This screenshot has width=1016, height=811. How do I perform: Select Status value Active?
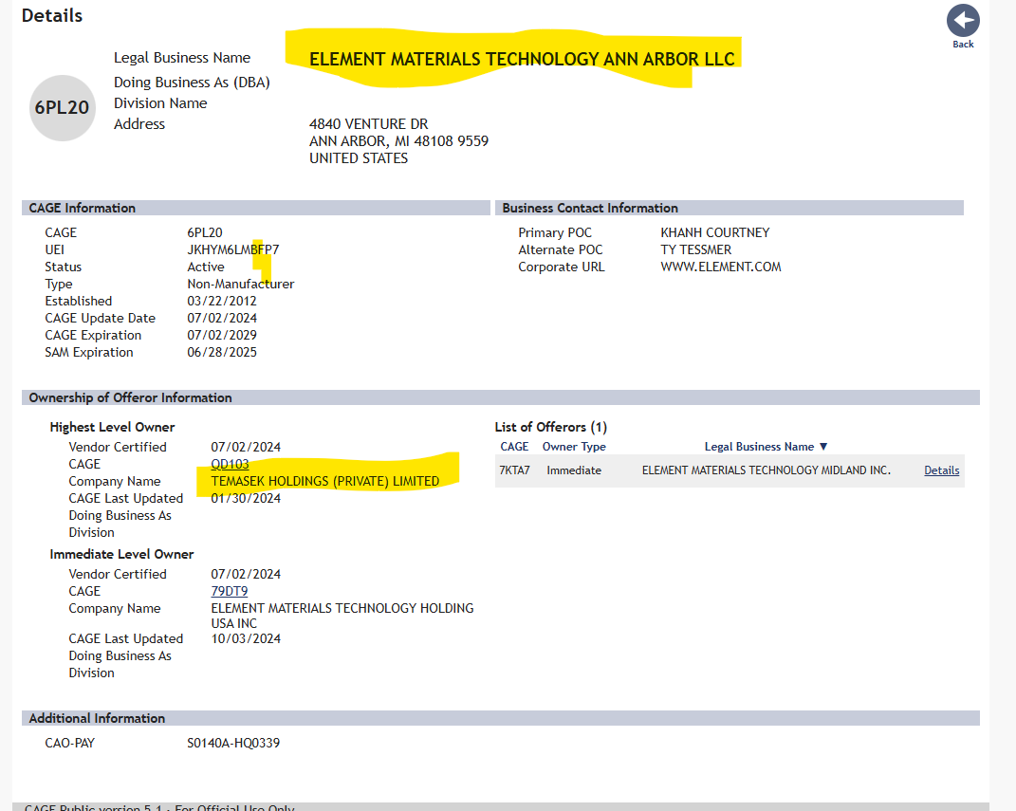[206, 267]
